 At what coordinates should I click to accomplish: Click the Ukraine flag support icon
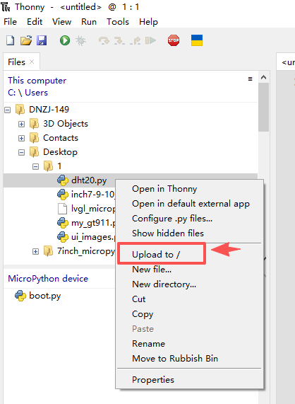point(197,40)
